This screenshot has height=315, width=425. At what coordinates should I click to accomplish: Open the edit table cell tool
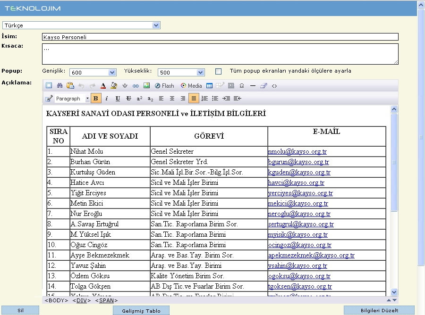[220, 86]
